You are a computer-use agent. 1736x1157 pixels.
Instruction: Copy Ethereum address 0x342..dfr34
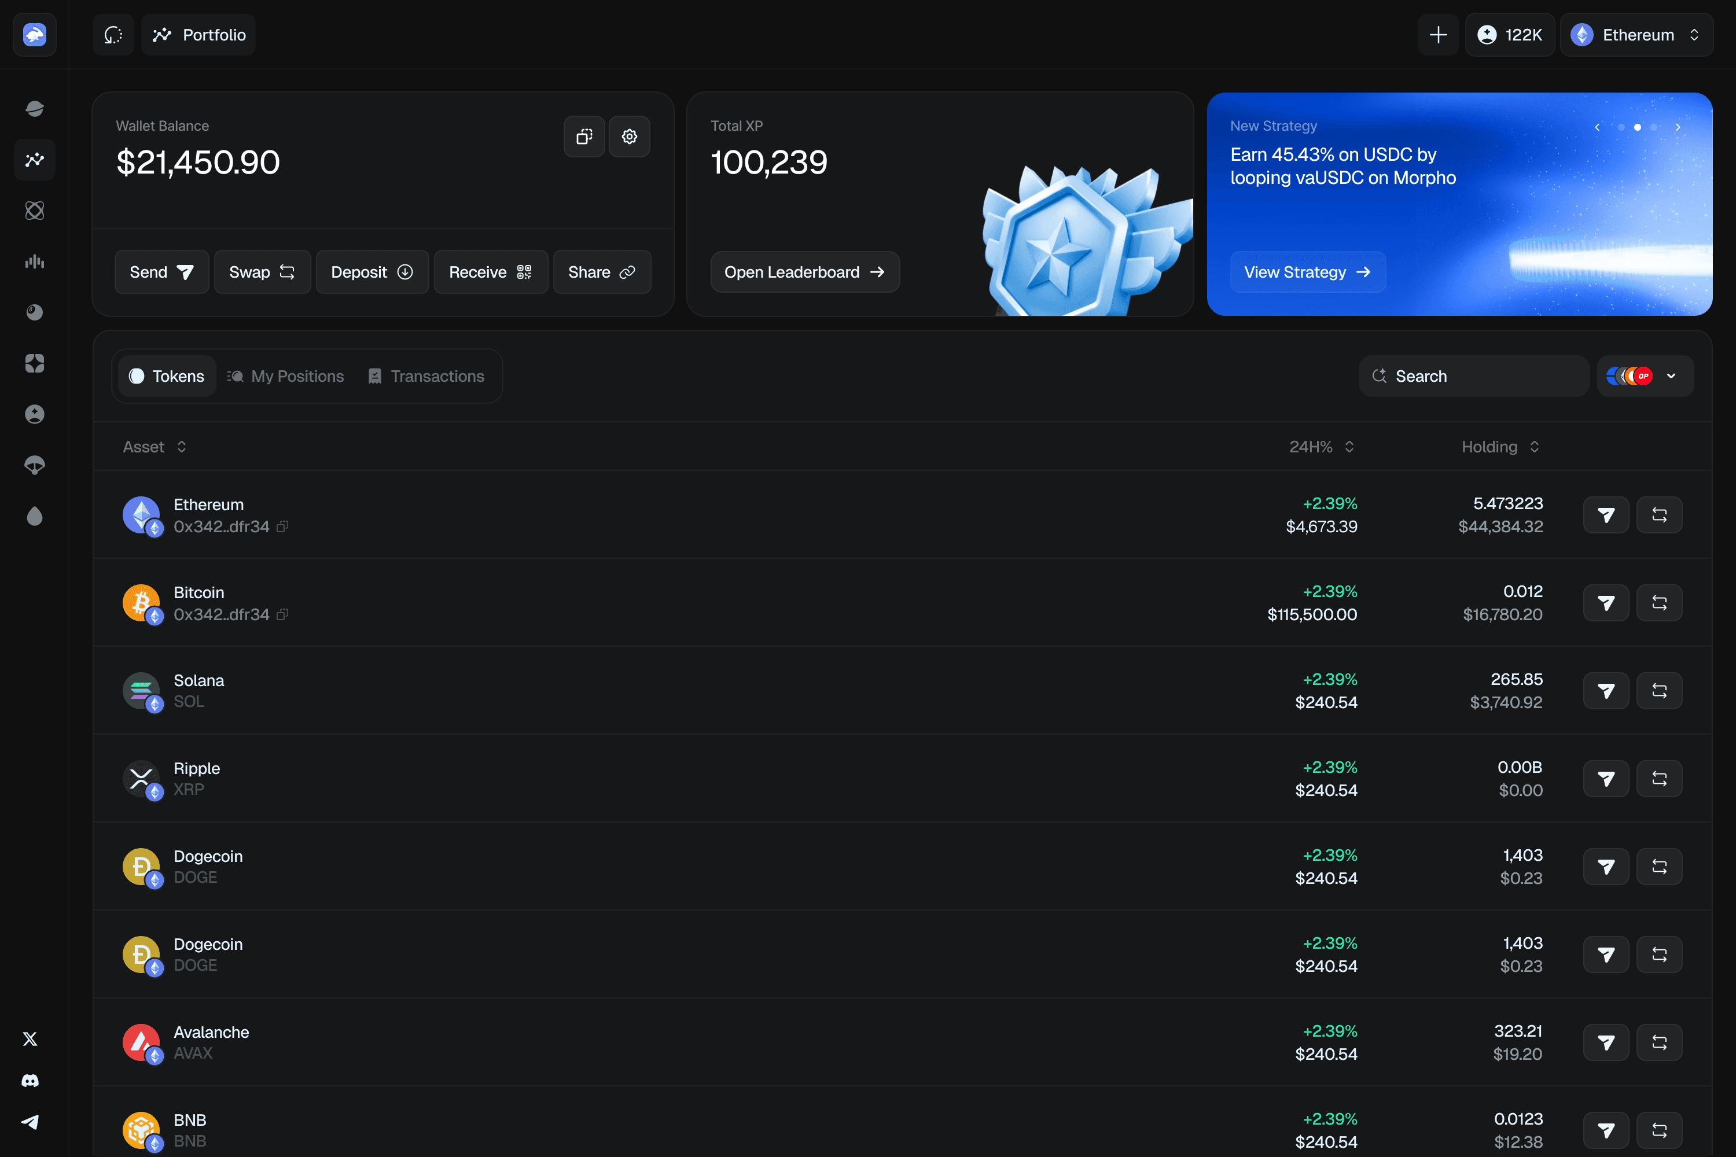[282, 527]
